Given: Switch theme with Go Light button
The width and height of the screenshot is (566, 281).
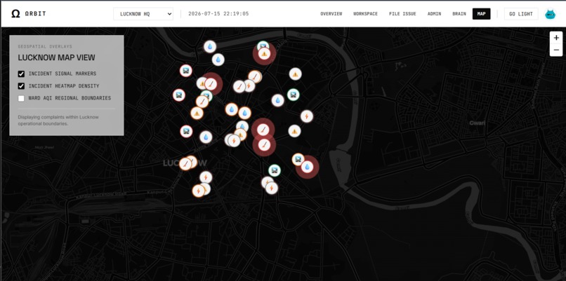Looking at the screenshot, I should pyautogui.click(x=521, y=14).
